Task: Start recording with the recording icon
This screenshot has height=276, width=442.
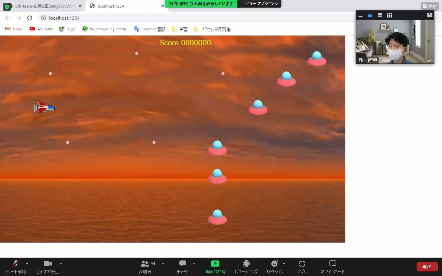Action: click(246, 264)
